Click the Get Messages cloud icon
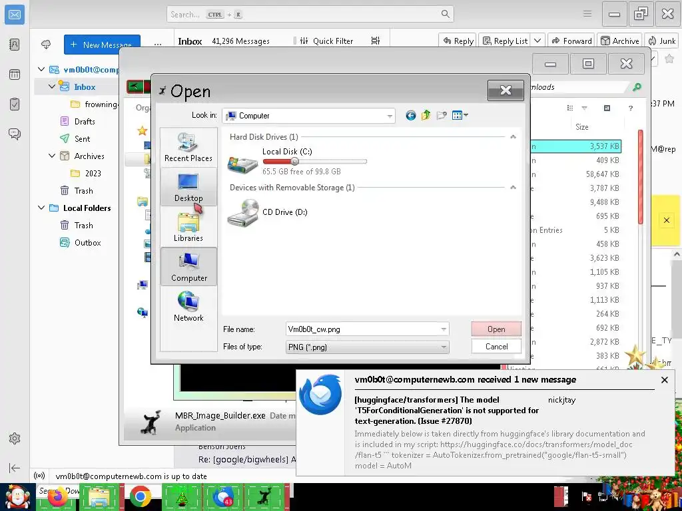 tap(46, 45)
